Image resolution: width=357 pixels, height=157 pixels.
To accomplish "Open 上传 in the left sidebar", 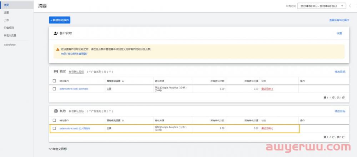I will (6, 20).
